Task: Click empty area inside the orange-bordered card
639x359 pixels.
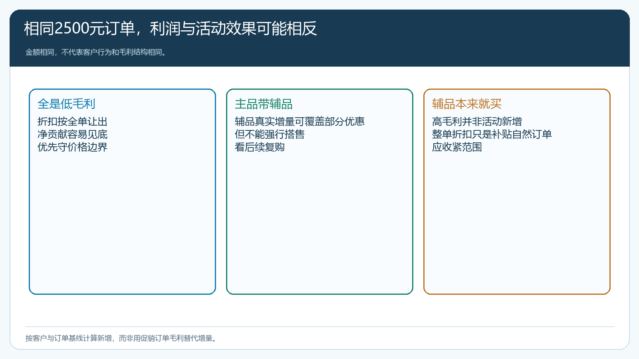Action: click(x=517, y=223)
